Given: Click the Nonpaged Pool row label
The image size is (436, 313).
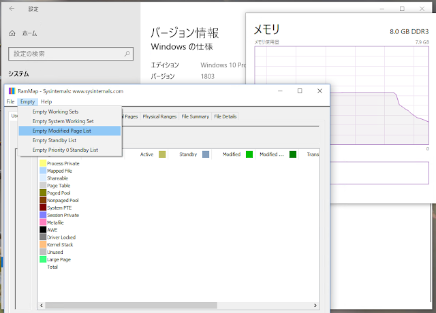Looking at the screenshot, I should click(x=63, y=200).
